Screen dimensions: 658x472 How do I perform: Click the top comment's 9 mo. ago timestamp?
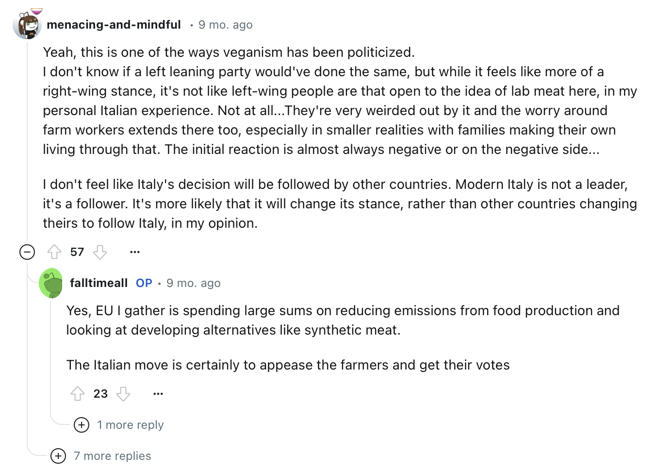coord(225,25)
